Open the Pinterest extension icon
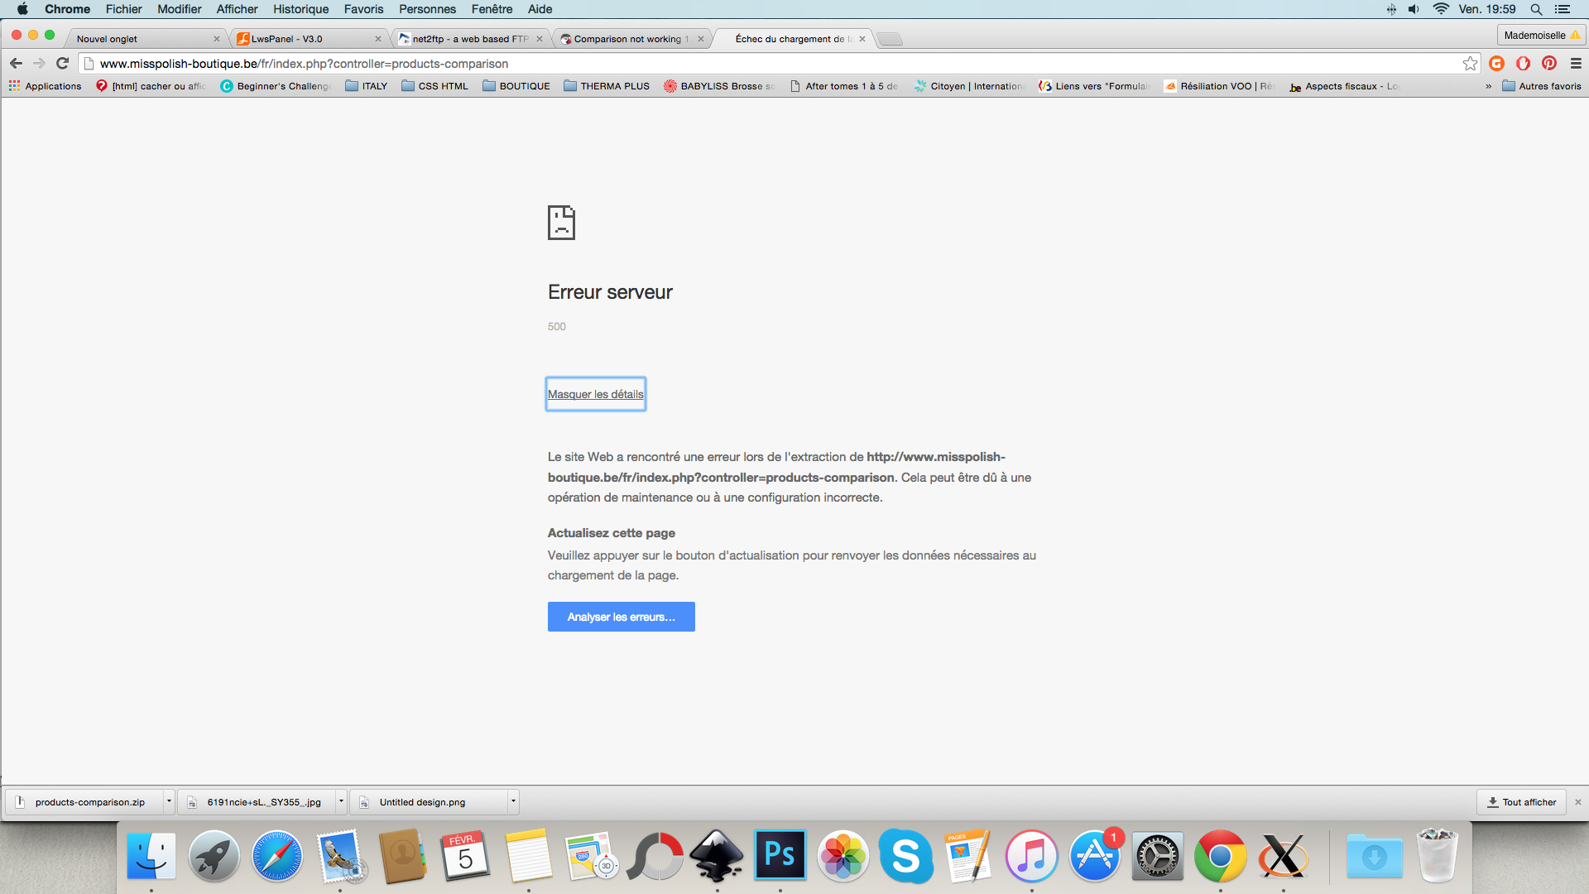The height and width of the screenshot is (894, 1589). [1549, 64]
